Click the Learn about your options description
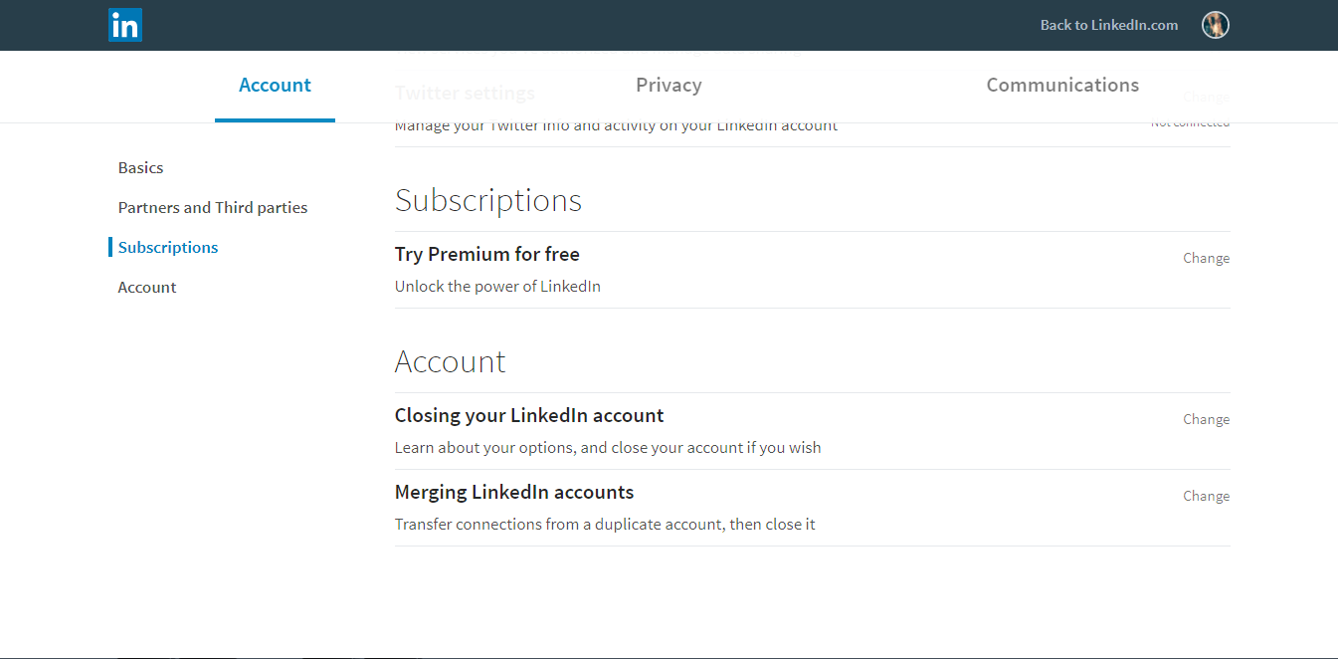This screenshot has height=659, width=1338. [608, 448]
